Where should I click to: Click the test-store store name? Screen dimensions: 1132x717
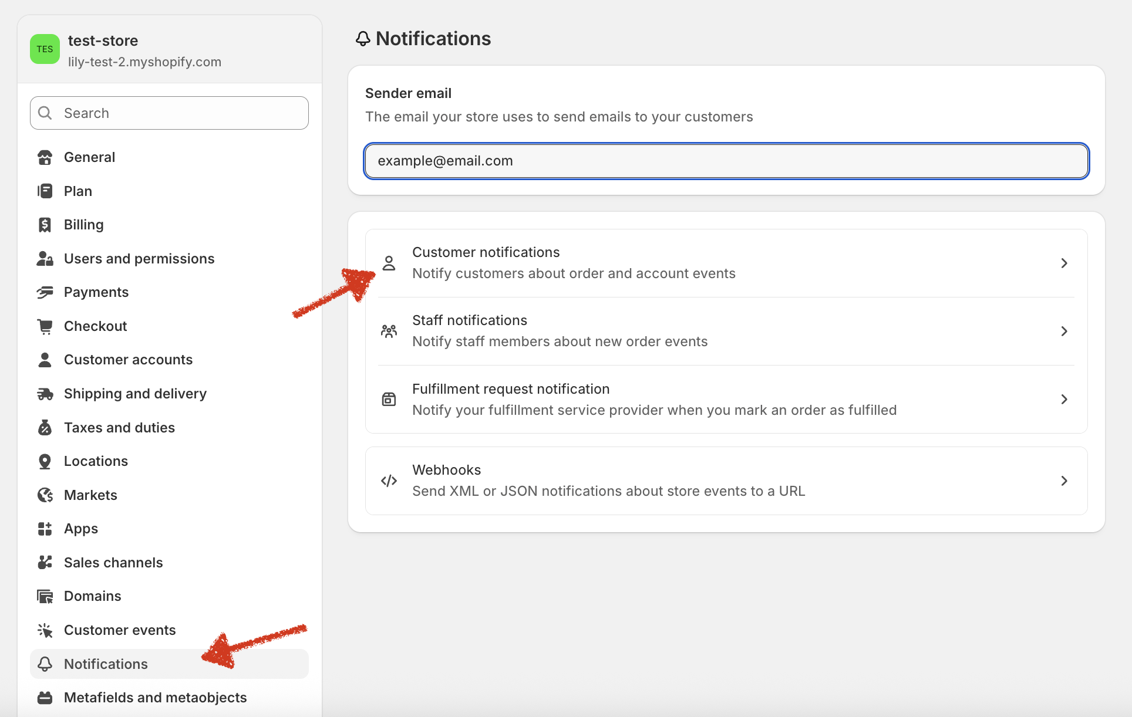tap(103, 40)
